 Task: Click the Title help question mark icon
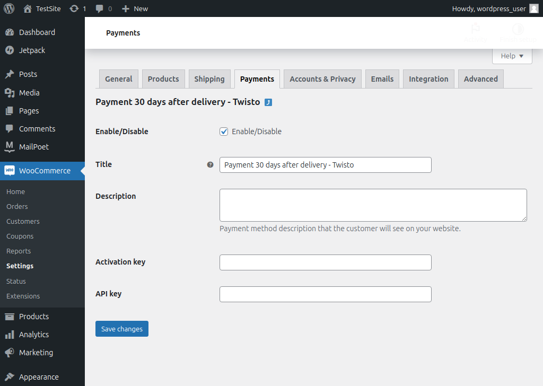click(211, 165)
